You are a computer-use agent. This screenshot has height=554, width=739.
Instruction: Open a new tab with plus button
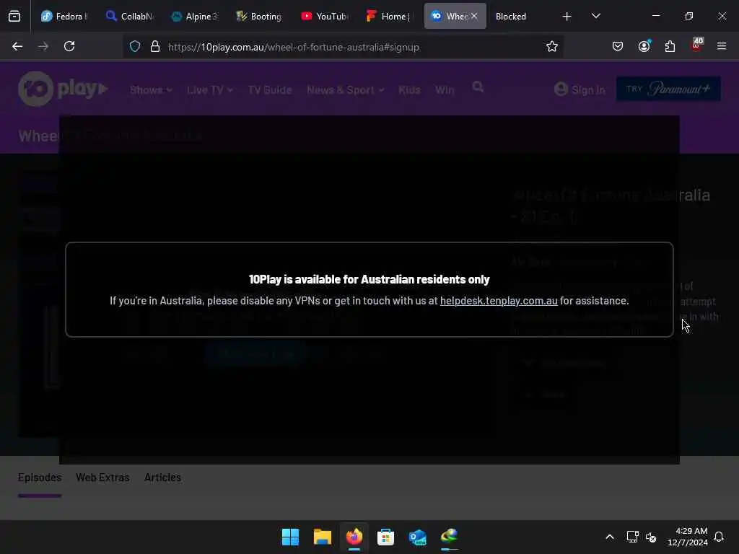(567, 17)
